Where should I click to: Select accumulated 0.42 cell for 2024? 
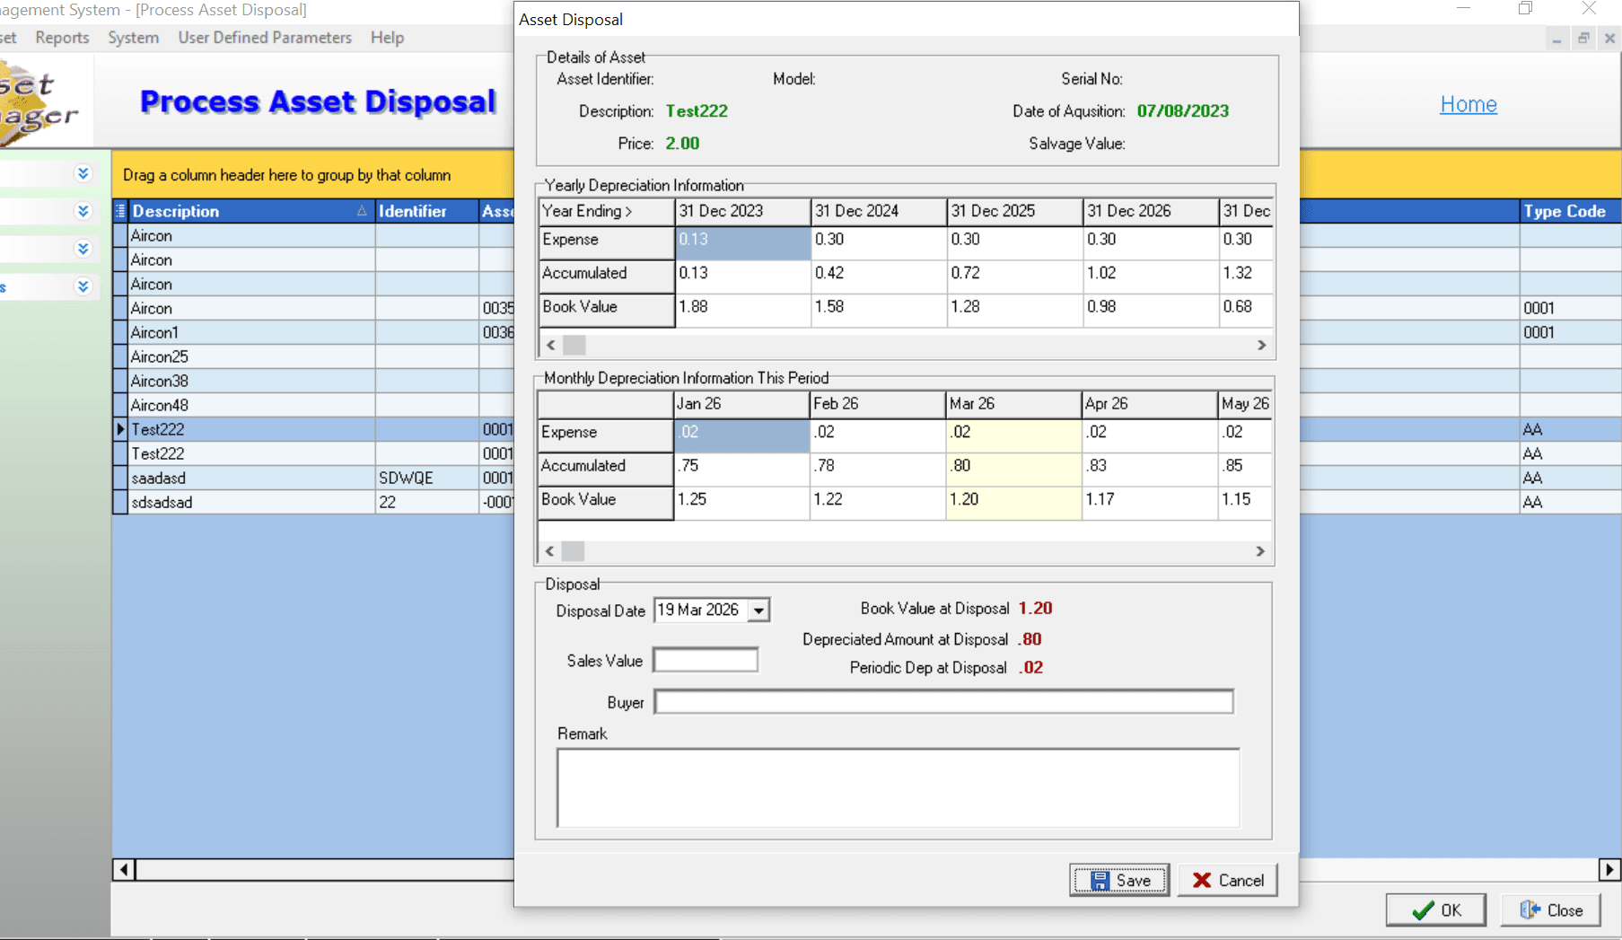pos(879,277)
